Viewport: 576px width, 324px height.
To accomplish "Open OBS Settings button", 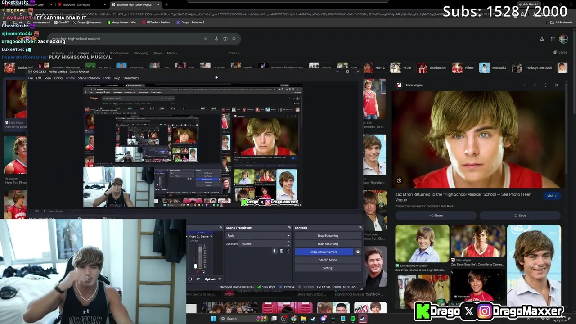I will [328, 268].
